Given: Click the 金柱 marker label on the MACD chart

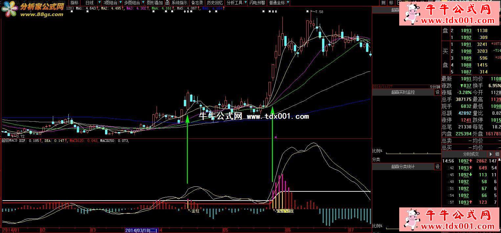Looking at the screenshot, I should tap(195, 211).
